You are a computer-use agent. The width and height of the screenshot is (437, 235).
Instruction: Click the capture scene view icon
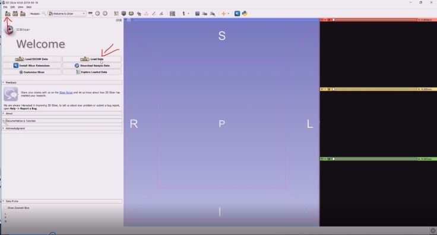click(205, 14)
